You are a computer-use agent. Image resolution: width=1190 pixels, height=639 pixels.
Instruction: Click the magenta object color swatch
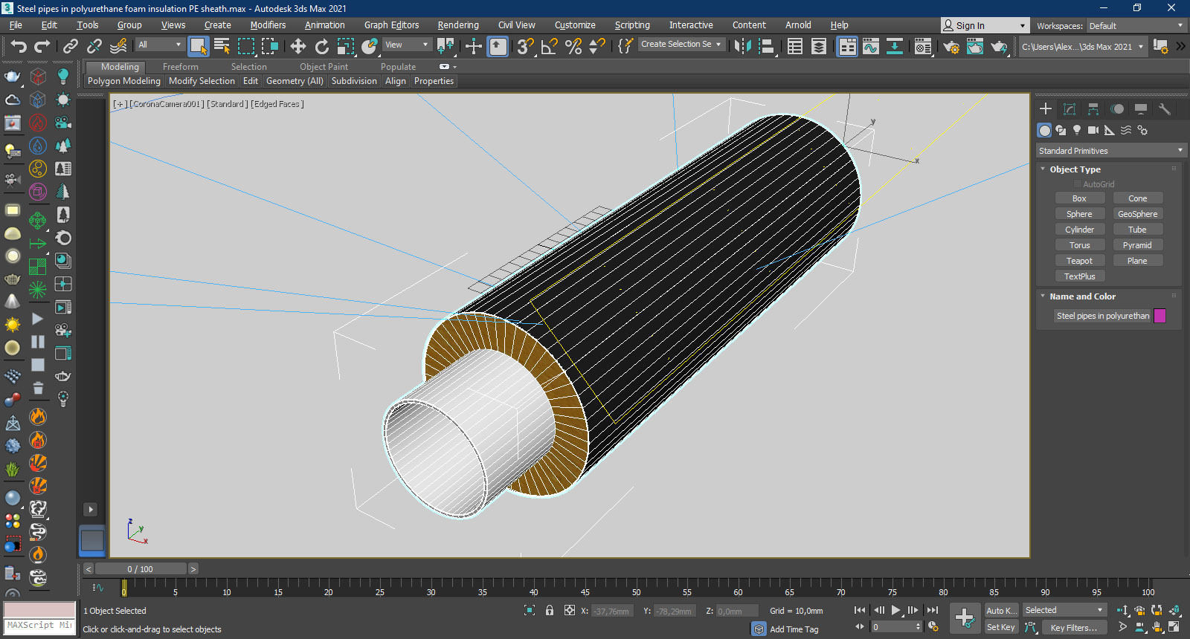pyautogui.click(x=1160, y=316)
